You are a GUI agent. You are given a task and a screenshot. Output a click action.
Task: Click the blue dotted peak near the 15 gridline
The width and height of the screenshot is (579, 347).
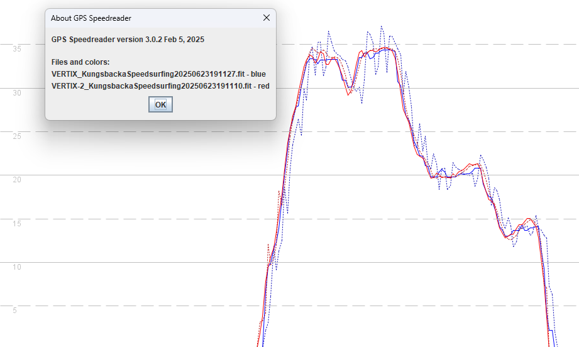click(536, 216)
